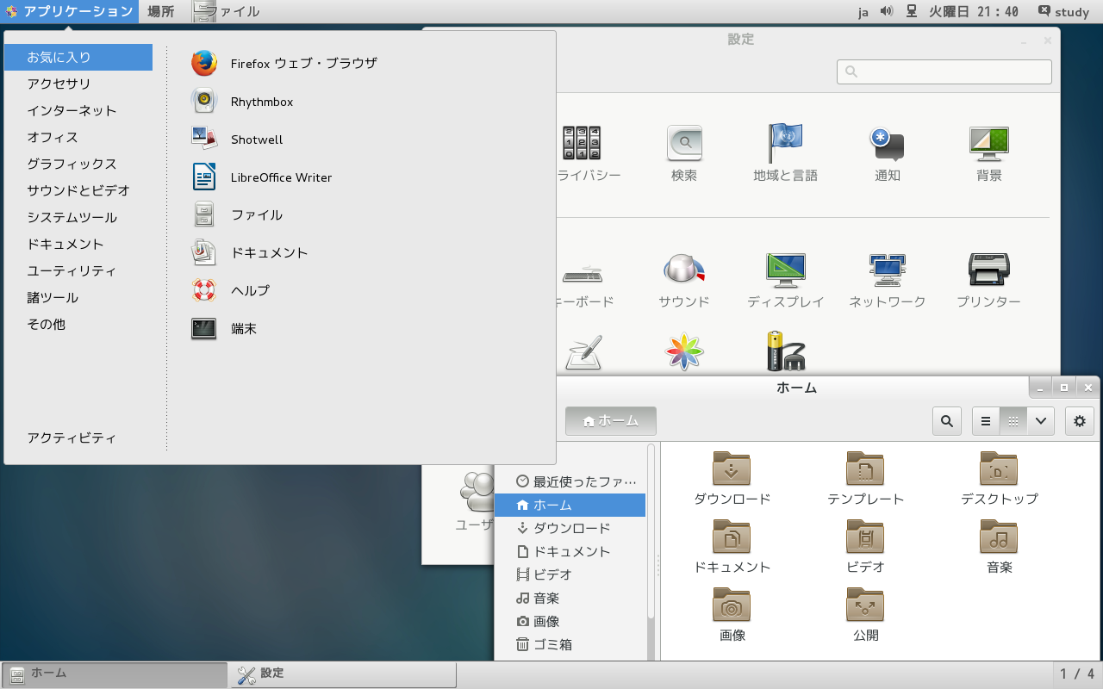The width and height of the screenshot is (1103, 689).
Task: Open ファイル in the favorites list
Action: click(x=236, y=214)
